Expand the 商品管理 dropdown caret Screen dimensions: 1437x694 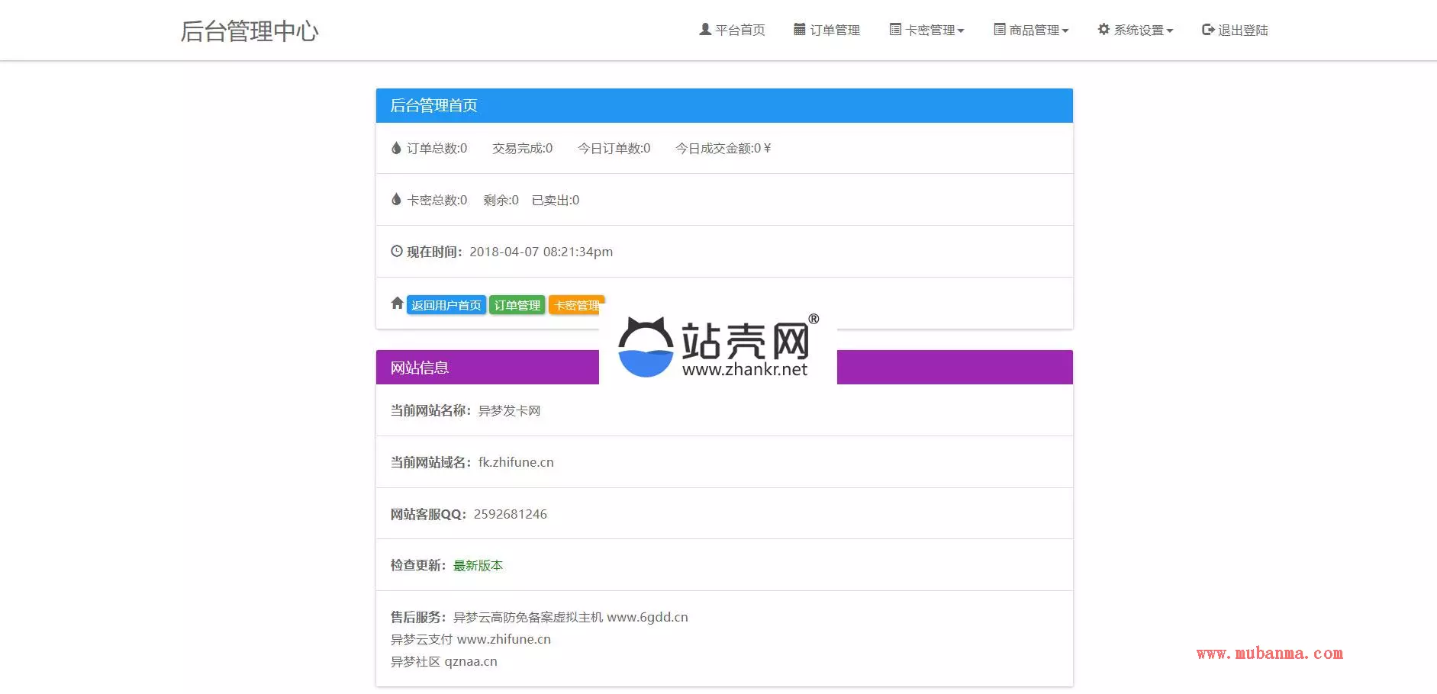click(x=1065, y=31)
